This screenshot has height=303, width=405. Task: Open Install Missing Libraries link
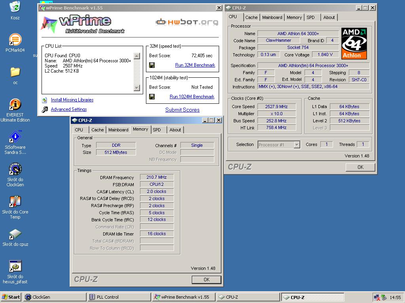click(72, 100)
